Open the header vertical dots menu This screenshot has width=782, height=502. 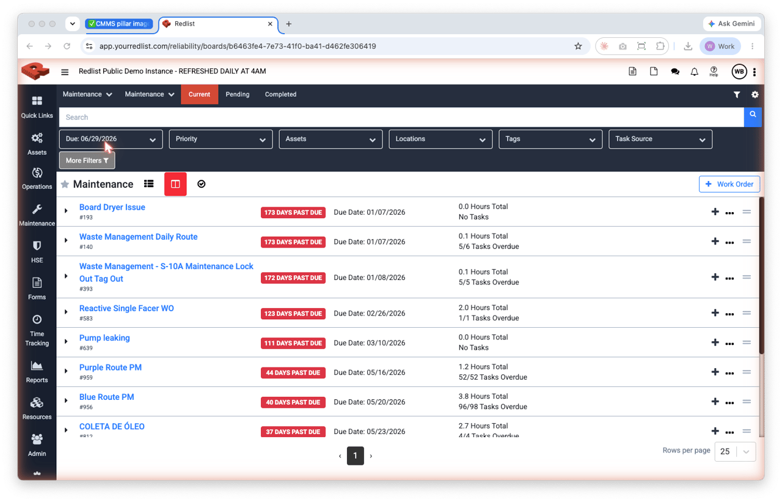point(755,72)
